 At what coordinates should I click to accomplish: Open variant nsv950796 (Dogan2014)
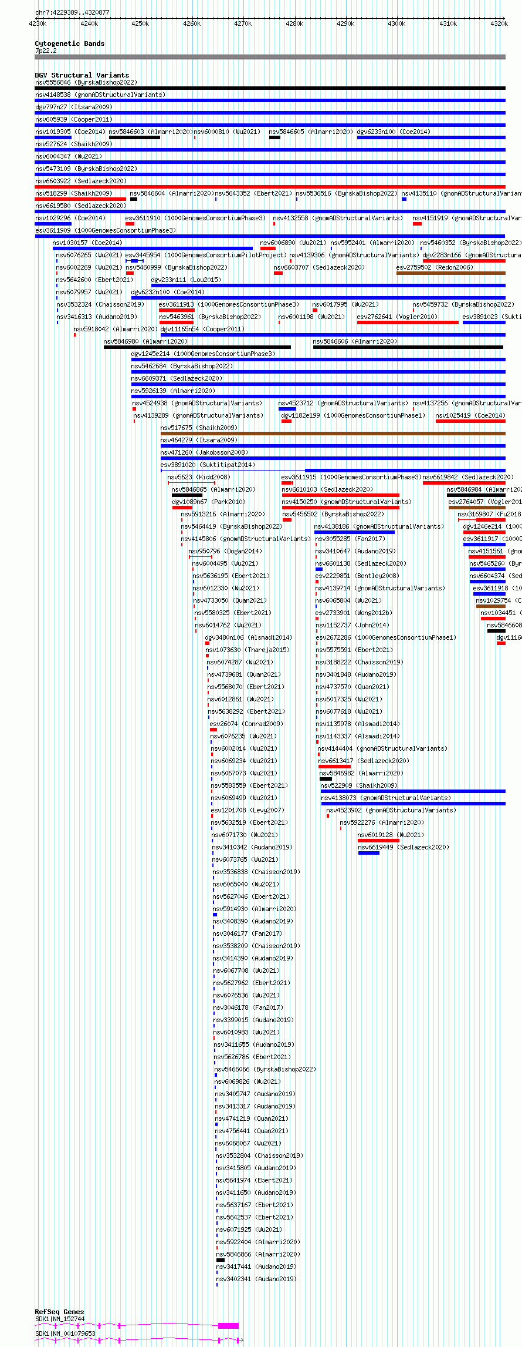225,552
